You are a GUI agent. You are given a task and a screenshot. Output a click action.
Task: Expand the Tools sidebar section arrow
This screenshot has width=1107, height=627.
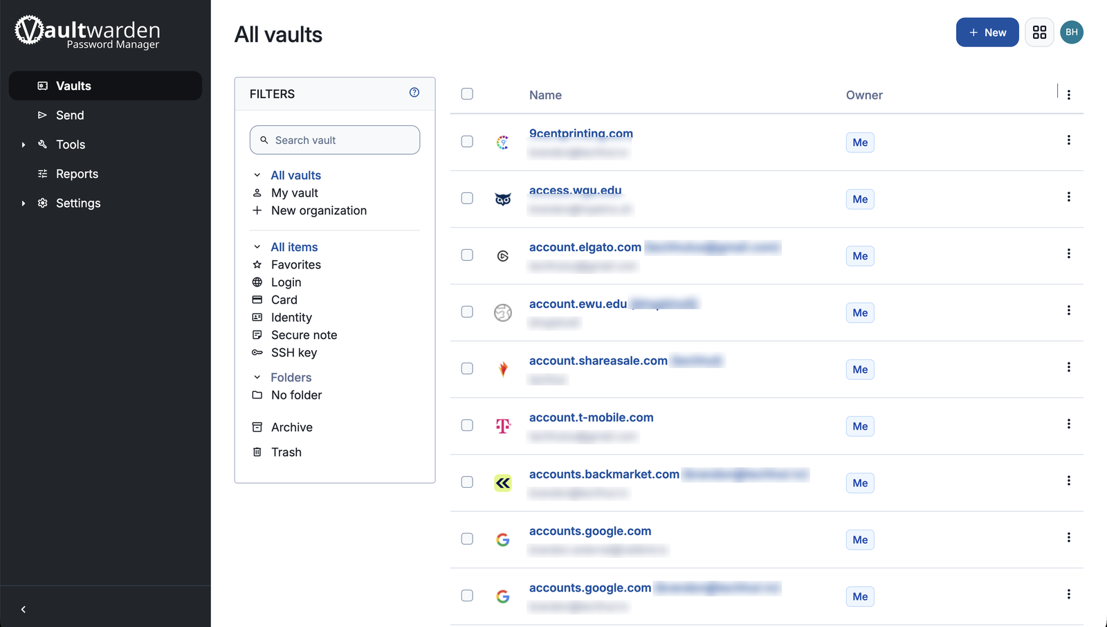point(24,145)
